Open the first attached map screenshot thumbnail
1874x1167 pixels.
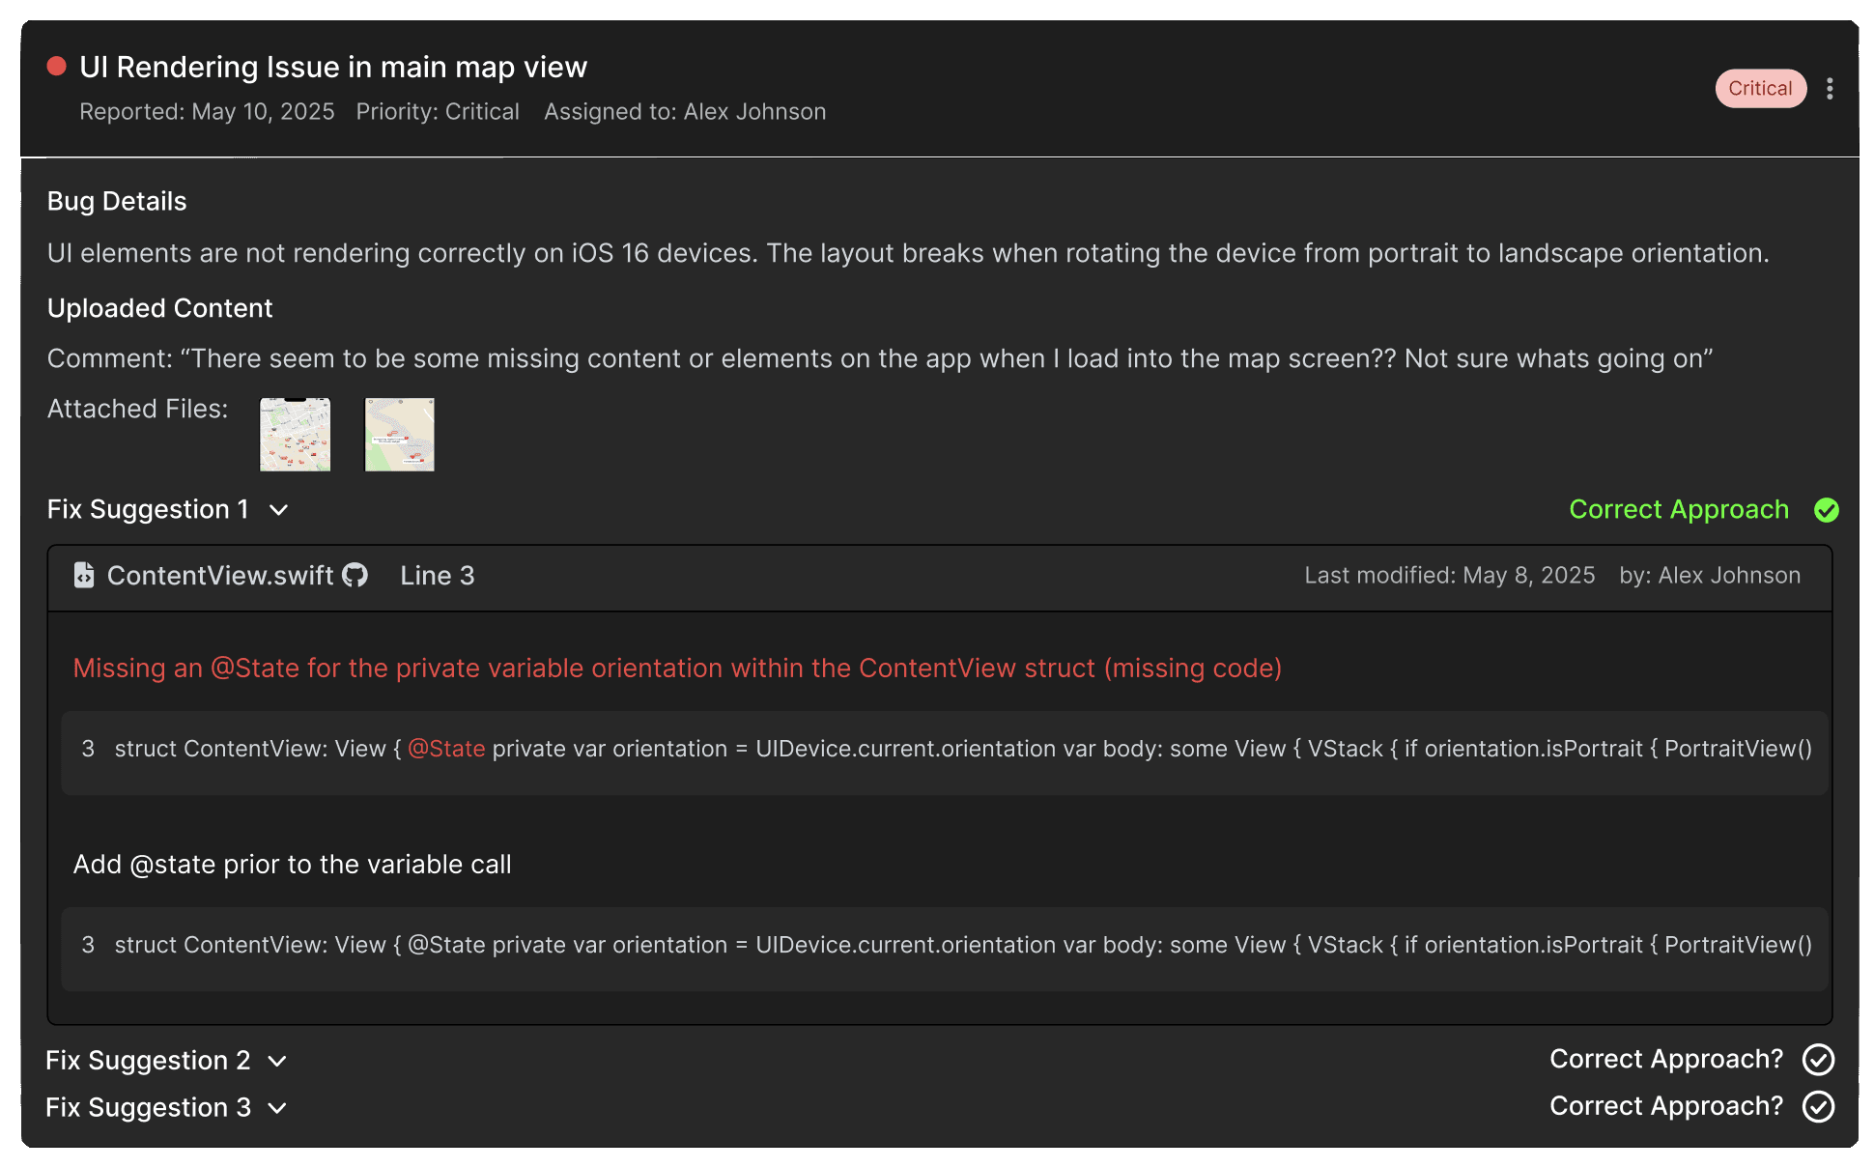(x=295, y=435)
